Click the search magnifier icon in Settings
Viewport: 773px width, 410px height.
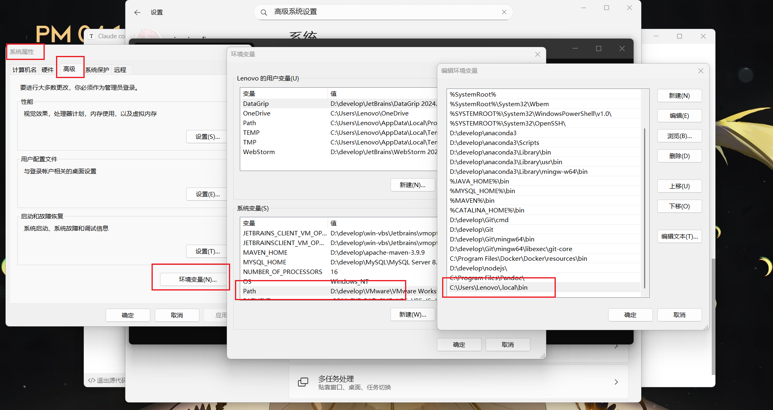(264, 12)
